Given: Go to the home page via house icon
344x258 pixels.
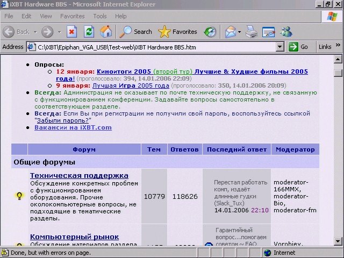Looking at the screenshot, I should click(106, 32).
